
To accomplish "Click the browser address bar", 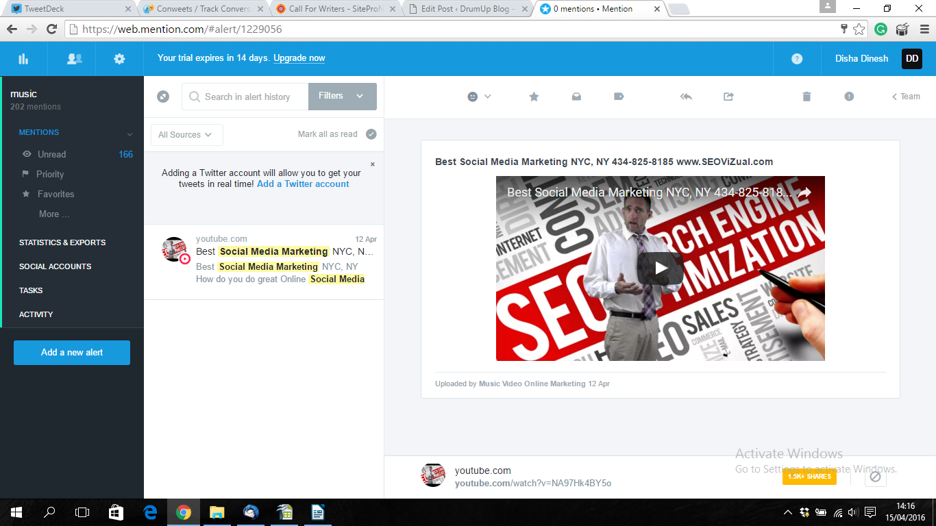I will [x=452, y=29].
